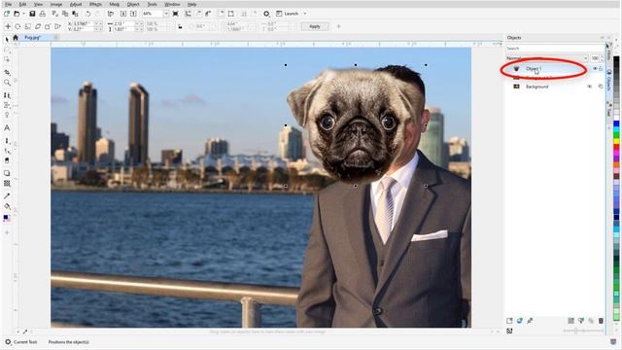Open dropdown arrow next to Open icon

point(23,14)
